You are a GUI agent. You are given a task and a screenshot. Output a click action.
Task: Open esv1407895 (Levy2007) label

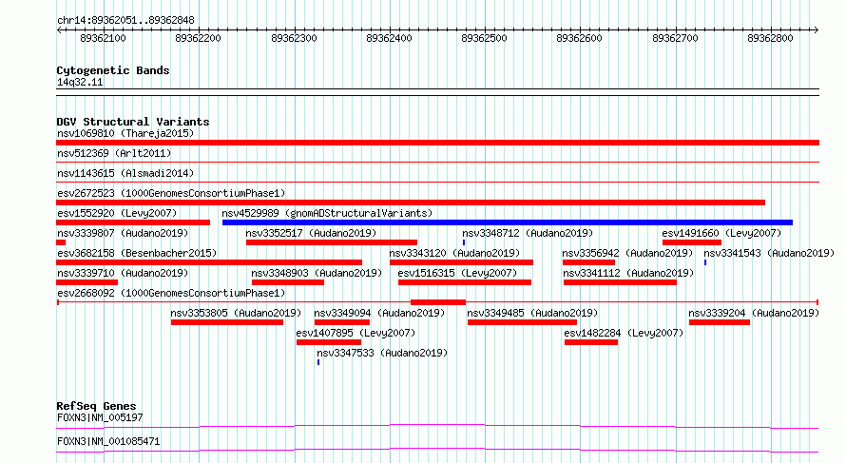point(356,333)
